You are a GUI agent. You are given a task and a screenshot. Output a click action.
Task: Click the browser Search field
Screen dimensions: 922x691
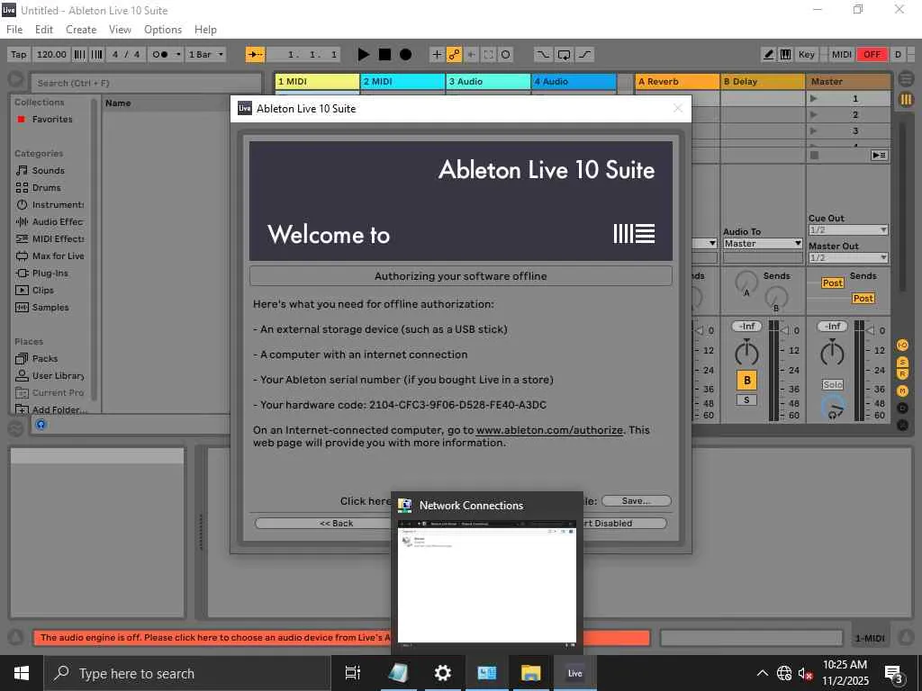[x=145, y=83]
